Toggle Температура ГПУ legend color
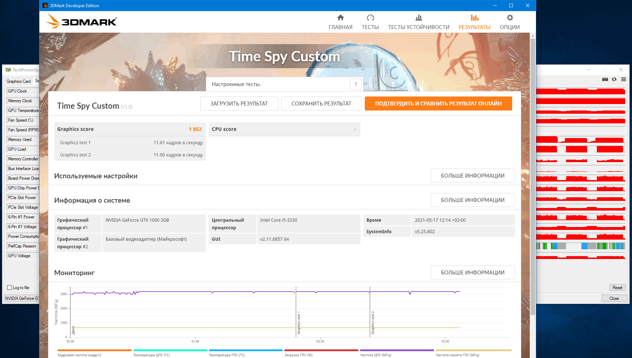Viewport: 632px width, 358px height. [246, 350]
